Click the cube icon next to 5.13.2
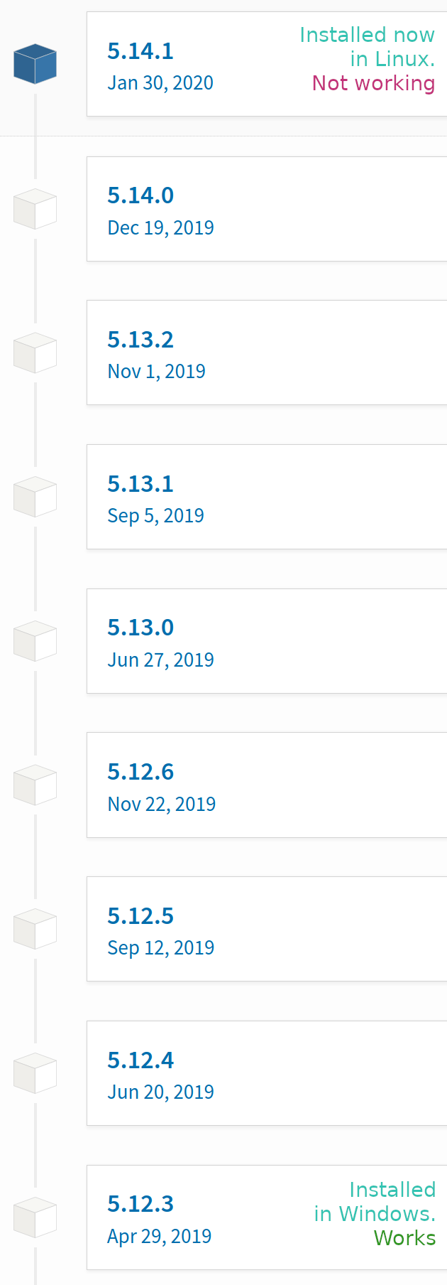The width and height of the screenshot is (447, 1285). (x=35, y=353)
